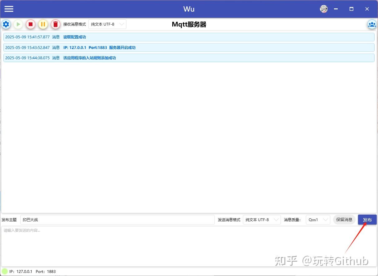Image resolution: width=378 pixels, height=276 pixels.
Task: Open the user avatar menu
Action: point(324,9)
